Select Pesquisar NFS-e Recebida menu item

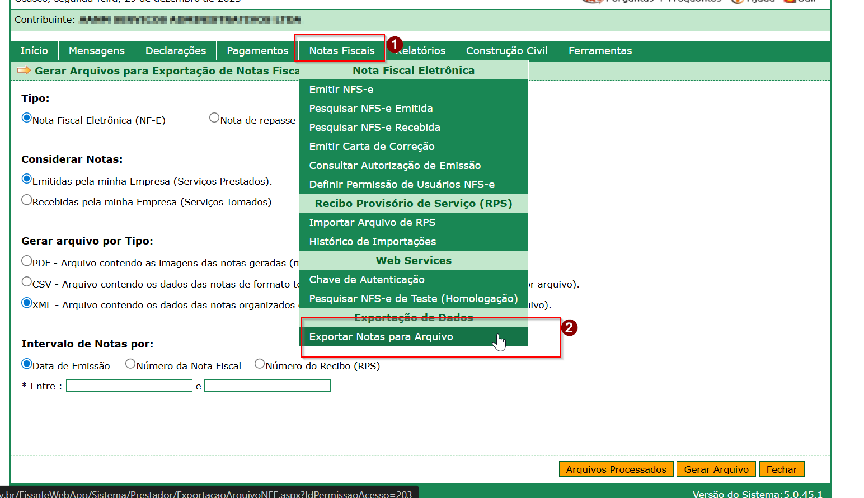(x=374, y=128)
